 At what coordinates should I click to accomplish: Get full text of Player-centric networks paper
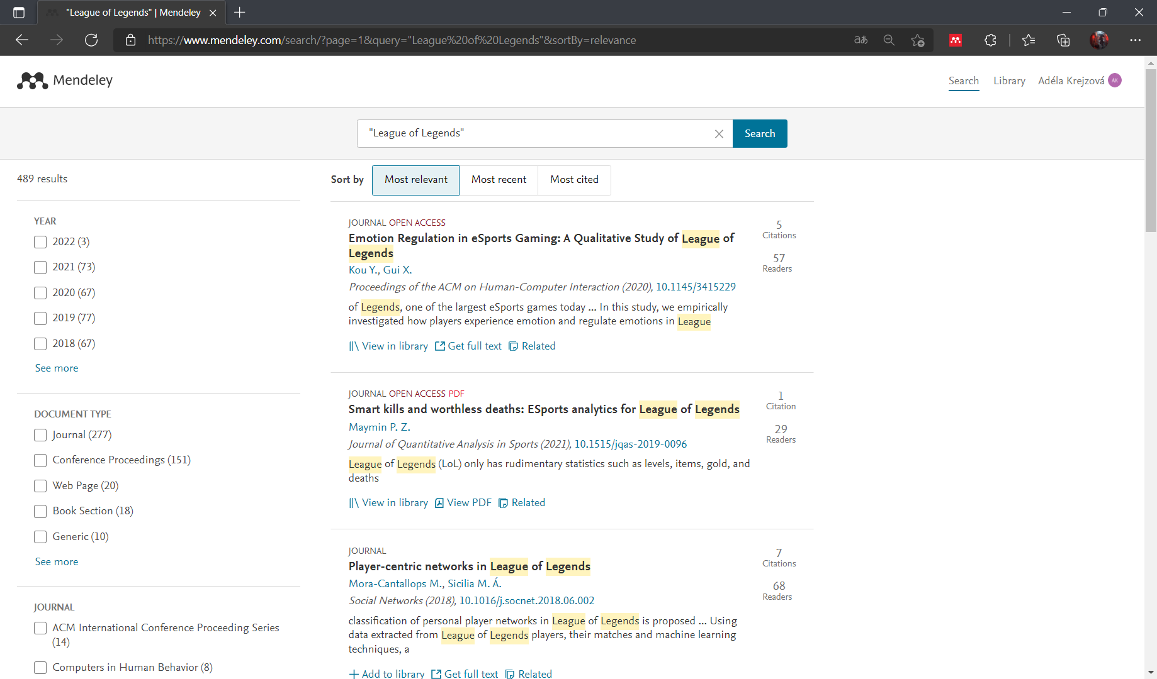(465, 673)
